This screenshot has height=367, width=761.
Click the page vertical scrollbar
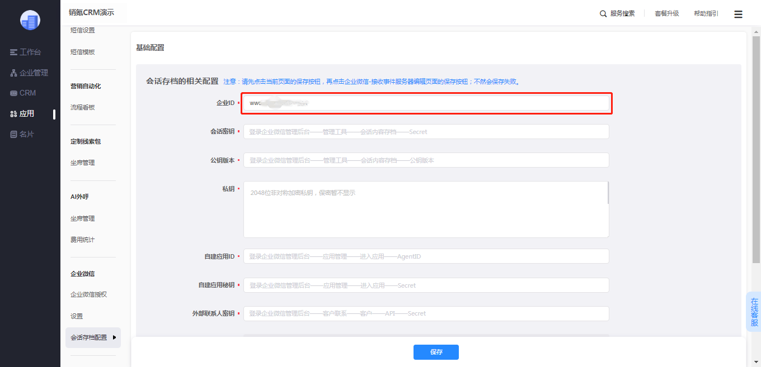click(756, 183)
